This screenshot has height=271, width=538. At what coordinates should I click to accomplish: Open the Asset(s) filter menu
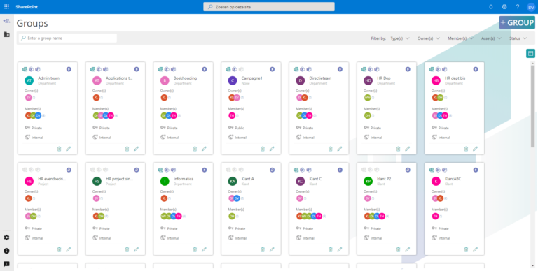coord(491,38)
